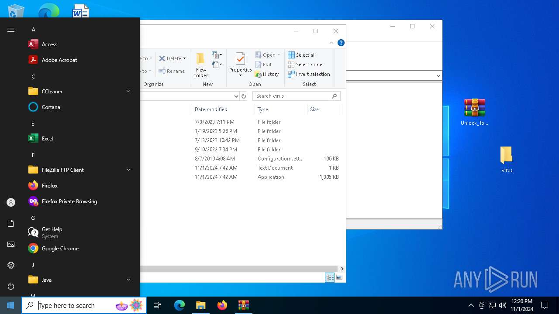
Task: Click the New item icon in ribbon
Action: (x=217, y=55)
